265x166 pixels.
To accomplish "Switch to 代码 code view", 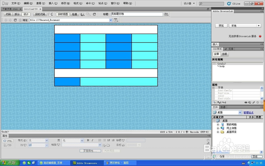I will (8, 14).
